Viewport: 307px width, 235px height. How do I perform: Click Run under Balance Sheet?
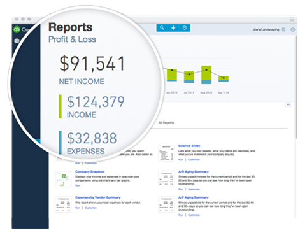pos(180,160)
